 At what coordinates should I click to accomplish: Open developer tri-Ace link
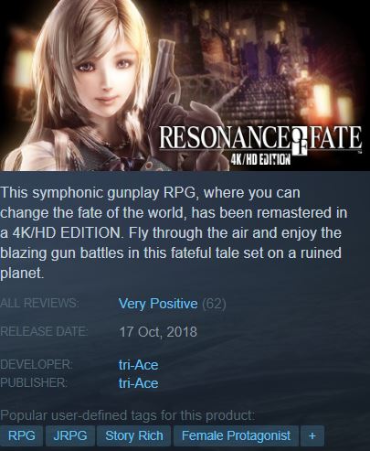139,365
